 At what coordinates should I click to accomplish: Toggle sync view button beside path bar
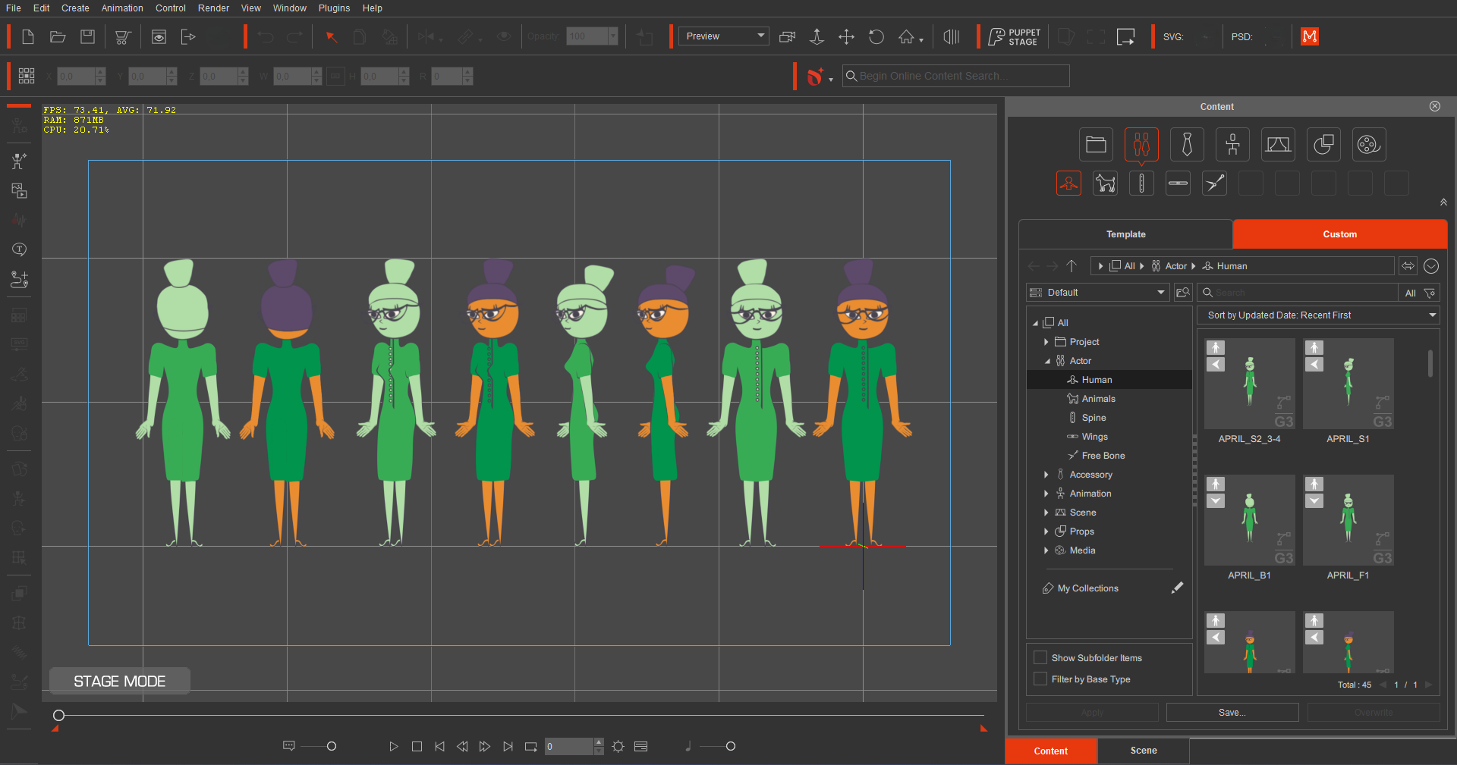click(x=1408, y=266)
